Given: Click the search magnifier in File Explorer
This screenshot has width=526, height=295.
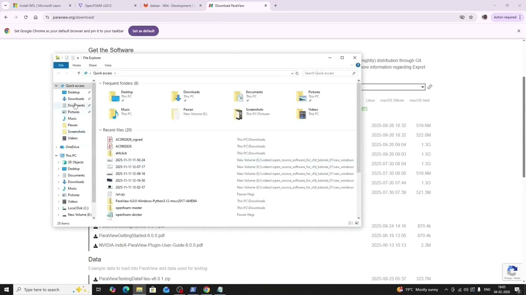Looking at the screenshot, I should [x=353, y=73].
